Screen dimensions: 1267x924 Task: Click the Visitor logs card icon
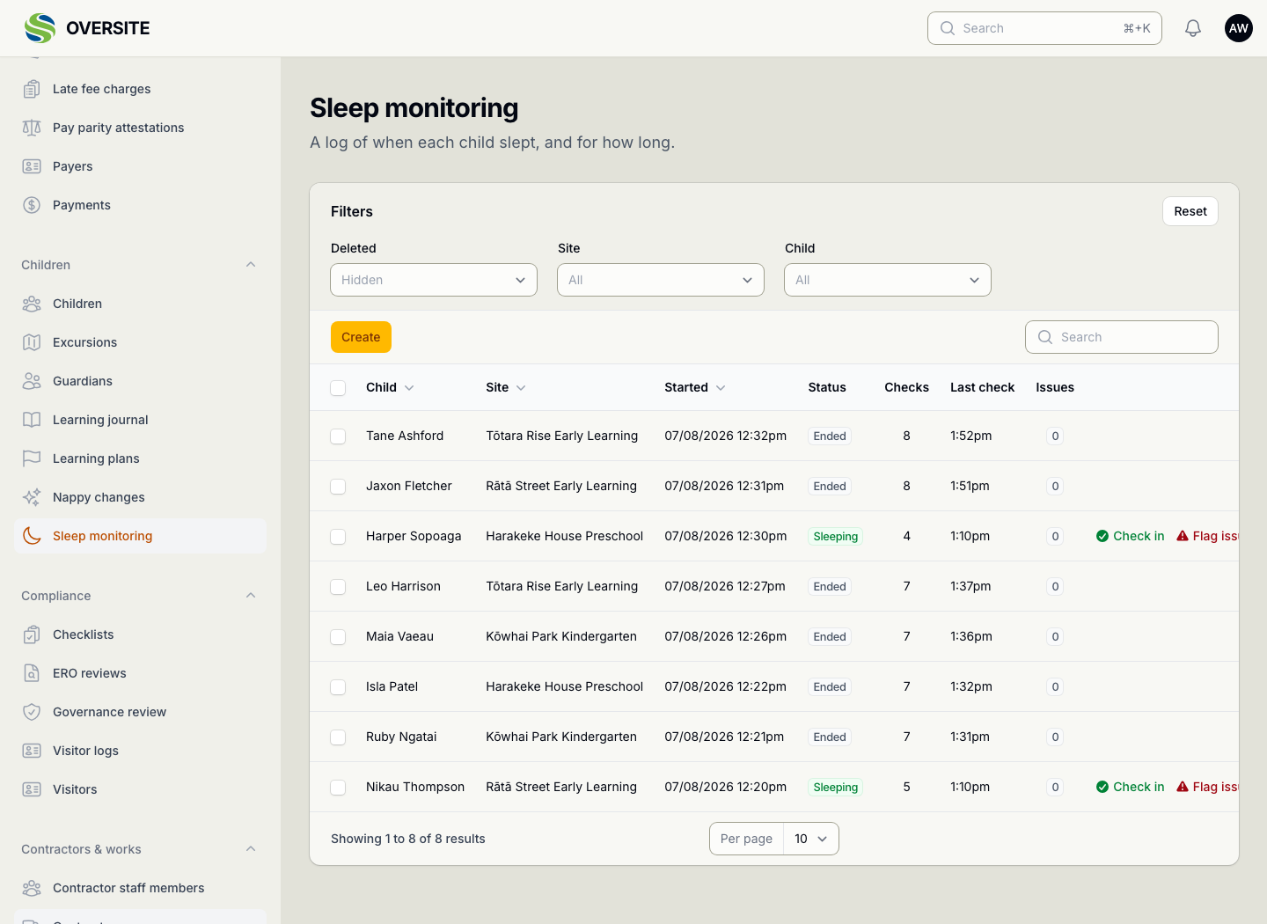pyautogui.click(x=32, y=751)
